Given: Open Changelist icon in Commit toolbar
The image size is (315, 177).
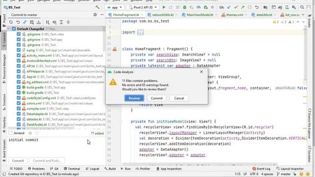Looking at the screenshot, I should tap(31, 22).
